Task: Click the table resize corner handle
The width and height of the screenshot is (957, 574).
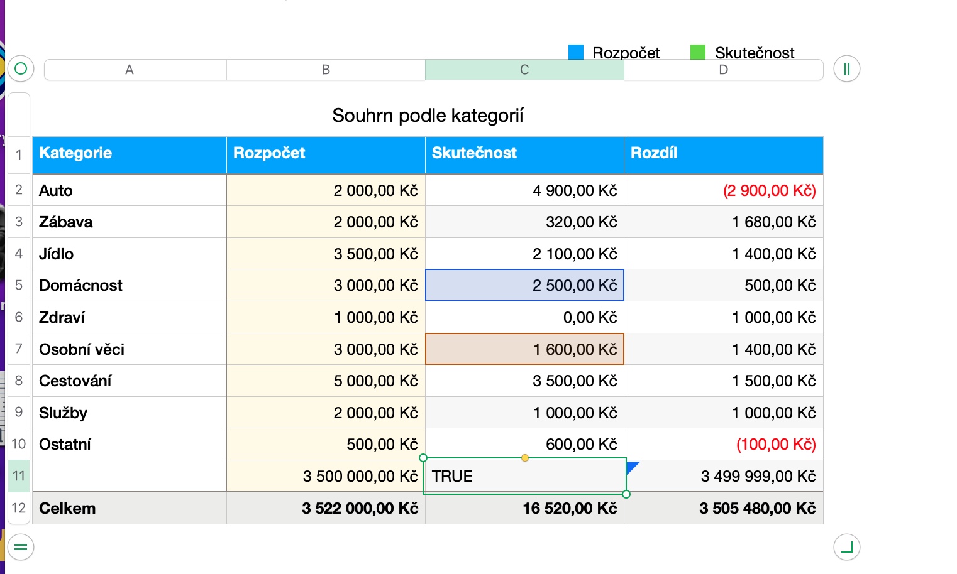Action: [846, 547]
